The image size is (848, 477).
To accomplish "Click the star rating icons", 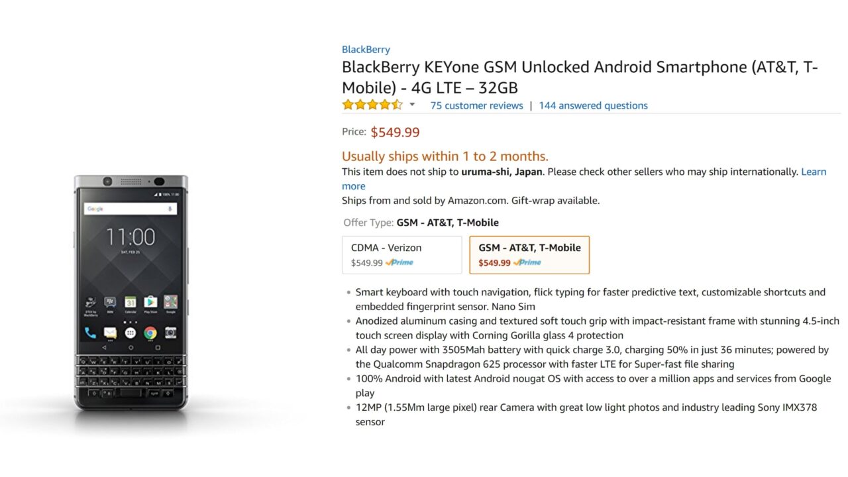I will tap(372, 105).
